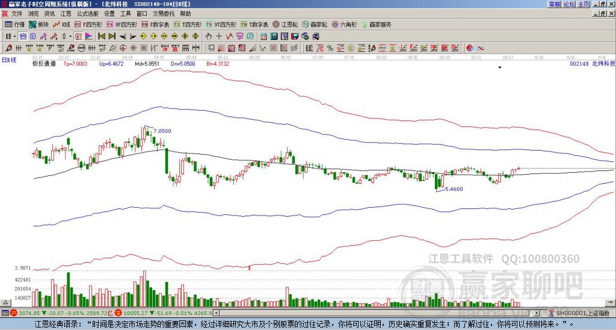Click the 7.0500 high price label

click(162, 131)
